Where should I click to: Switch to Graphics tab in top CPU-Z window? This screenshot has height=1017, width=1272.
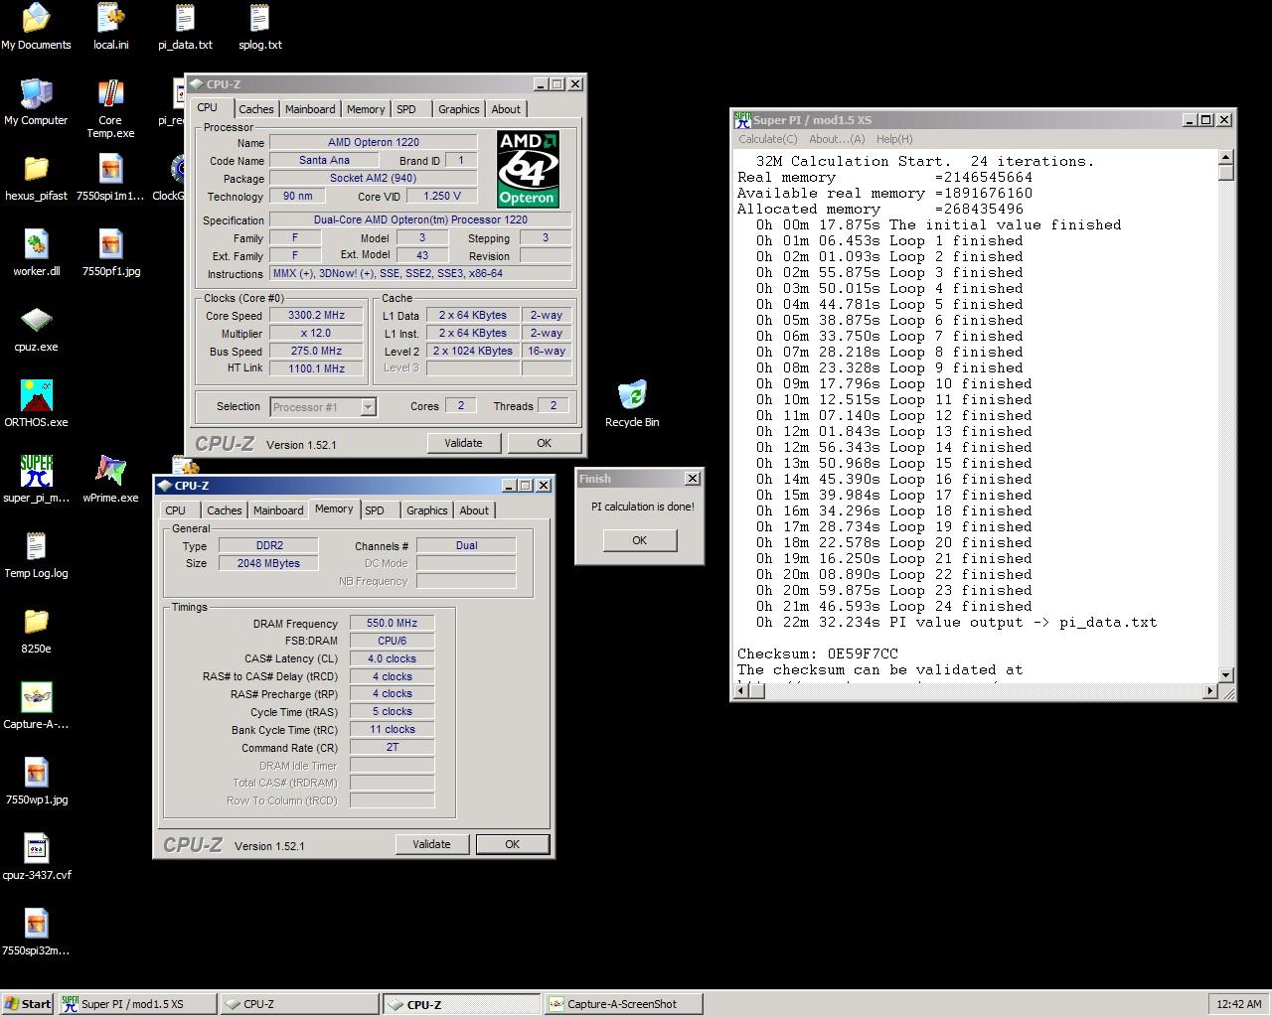coord(459,109)
